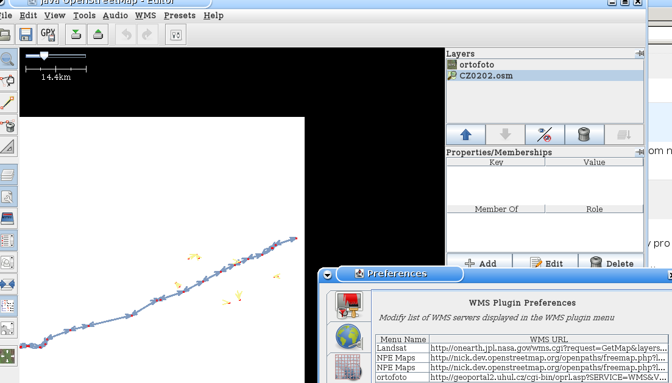Open the Connection Settings tab with globe icon
This screenshot has width=672, height=383.
pos(349,337)
